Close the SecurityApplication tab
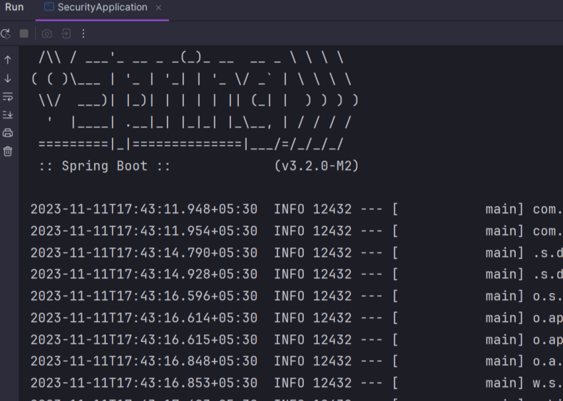This screenshot has height=401, width=563. click(x=158, y=7)
